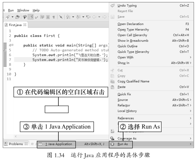196x159 pixels.
Task: Open the Previous Annotation dropdown arrow
Action: [83, 17]
